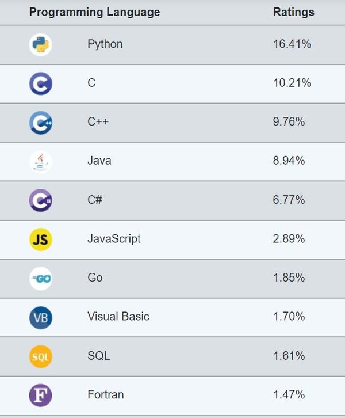Image resolution: width=345 pixels, height=418 pixels.
Task: Click the Java coffee cup icon
Action: click(x=41, y=161)
